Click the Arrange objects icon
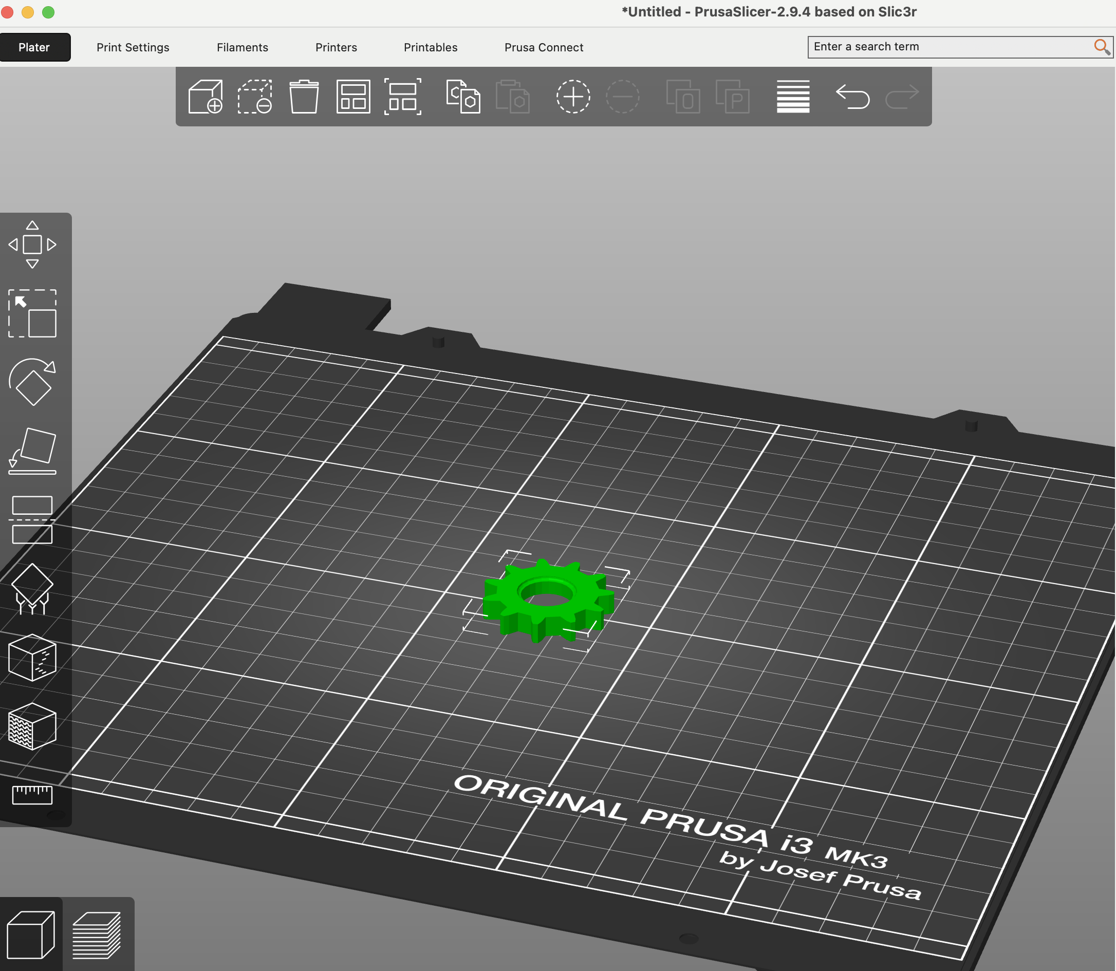The image size is (1116, 971). click(354, 97)
